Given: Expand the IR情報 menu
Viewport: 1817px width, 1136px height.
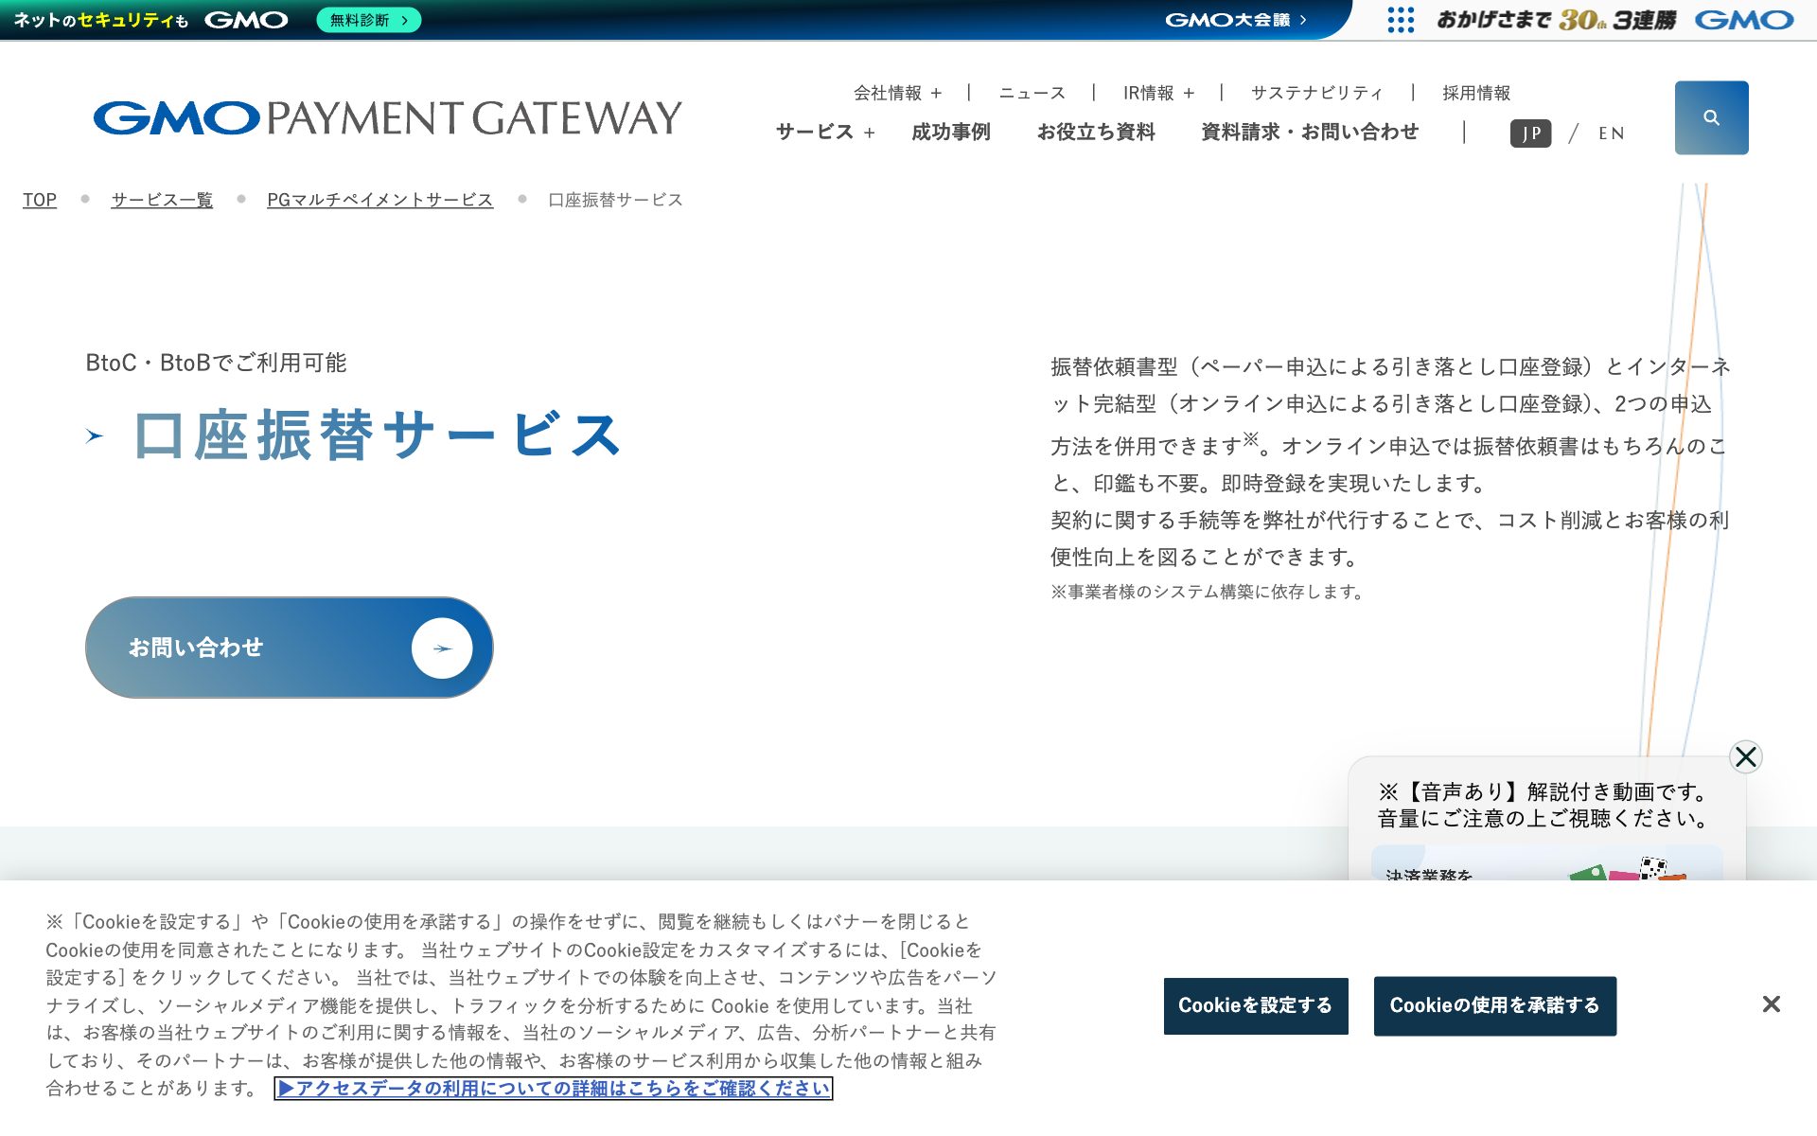Looking at the screenshot, I should [x=1158, y=93].
